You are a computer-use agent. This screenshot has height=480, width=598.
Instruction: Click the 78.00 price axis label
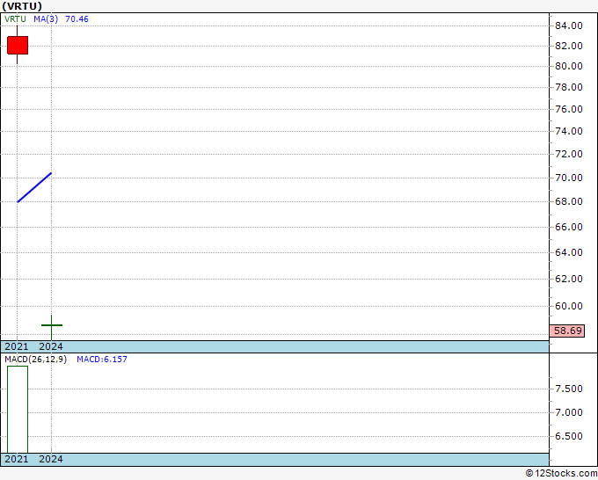pyautogui.click(x=569, y=87)
